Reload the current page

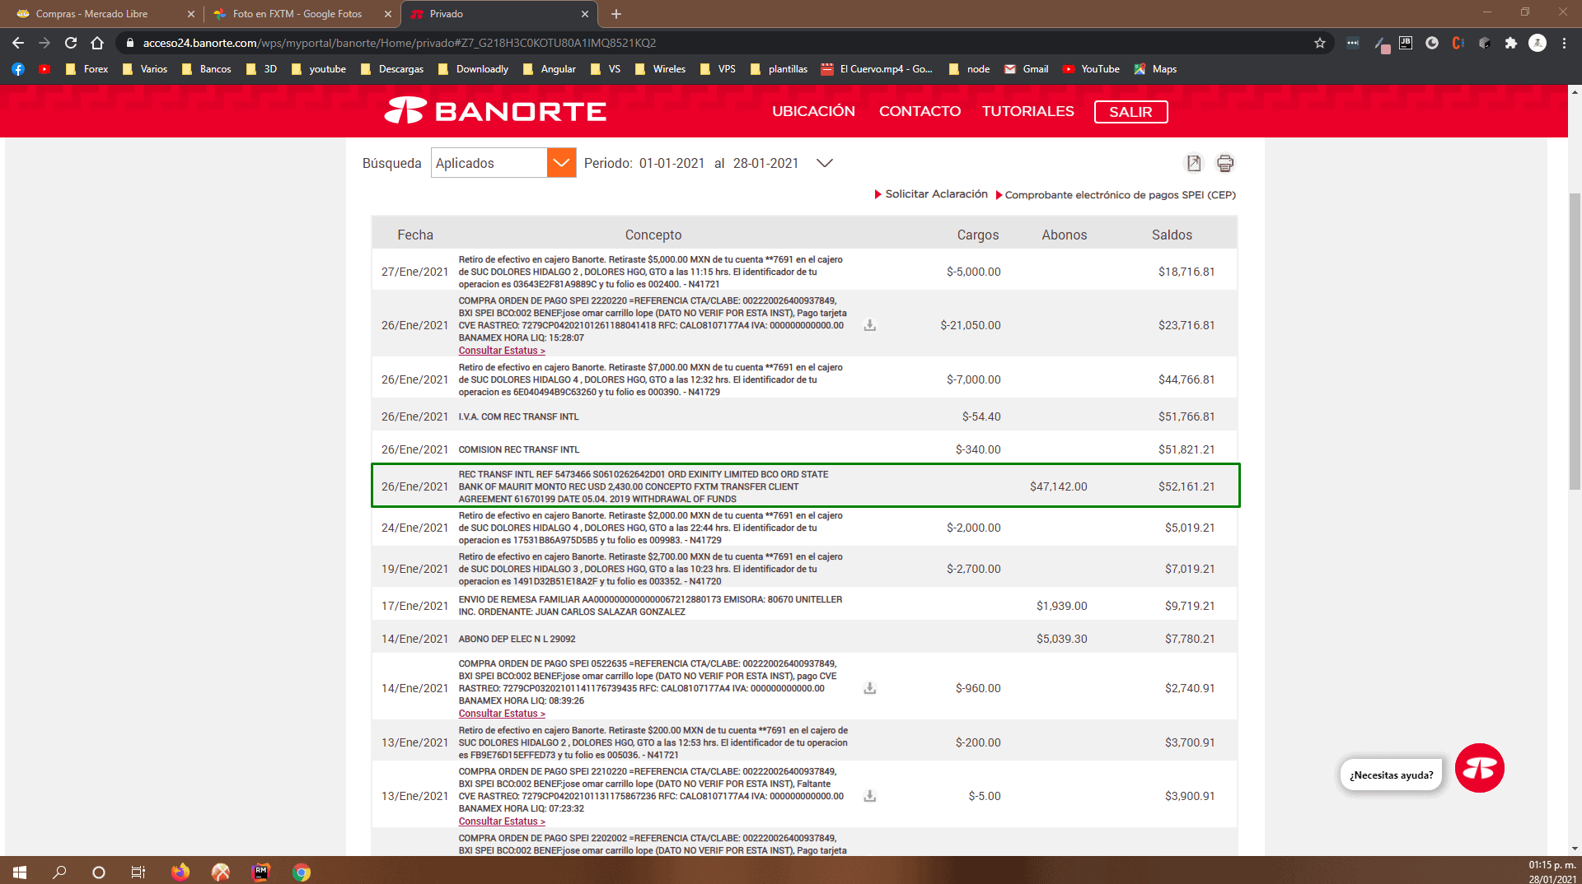pos(71,43)
